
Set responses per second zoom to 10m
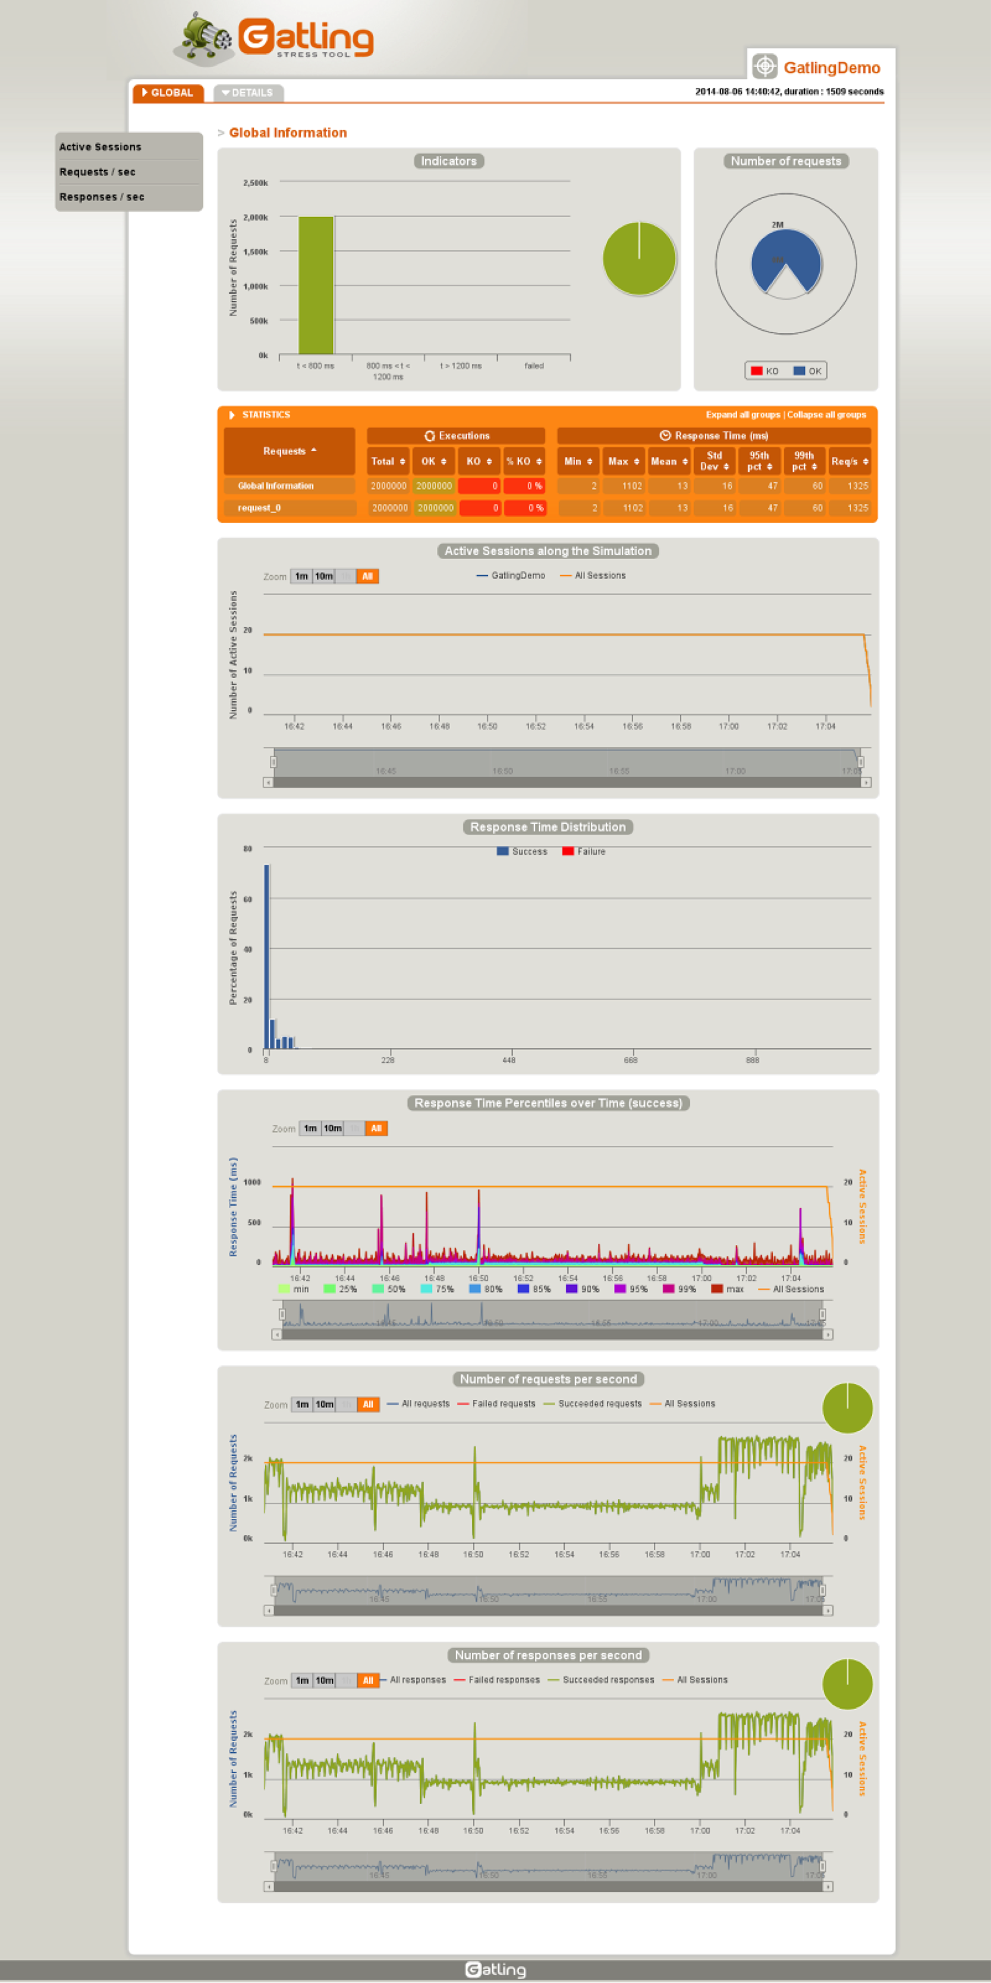coord(325,1681)
